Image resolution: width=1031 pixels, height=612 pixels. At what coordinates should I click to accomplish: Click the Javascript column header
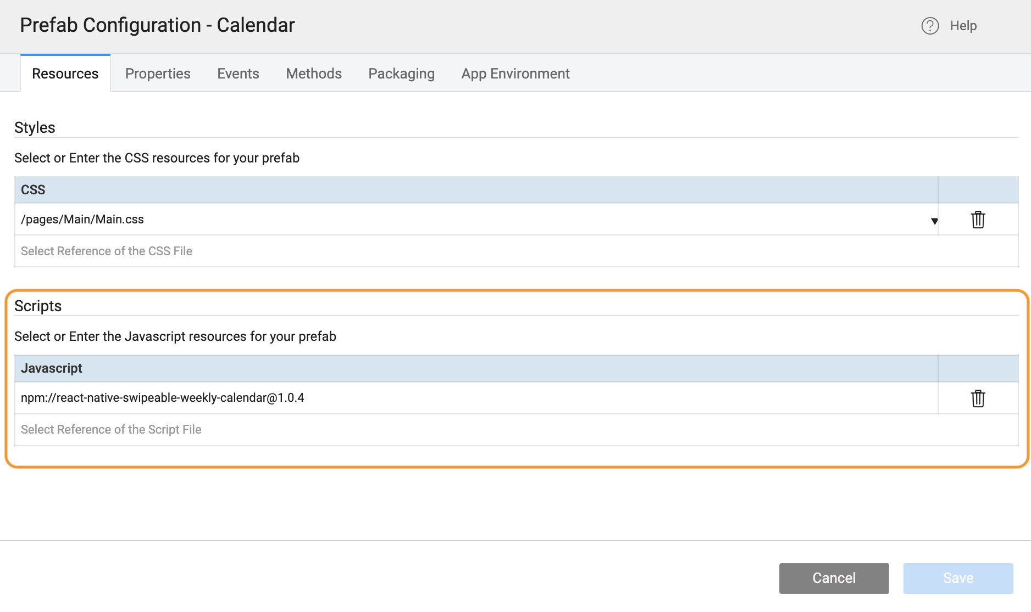52,368
